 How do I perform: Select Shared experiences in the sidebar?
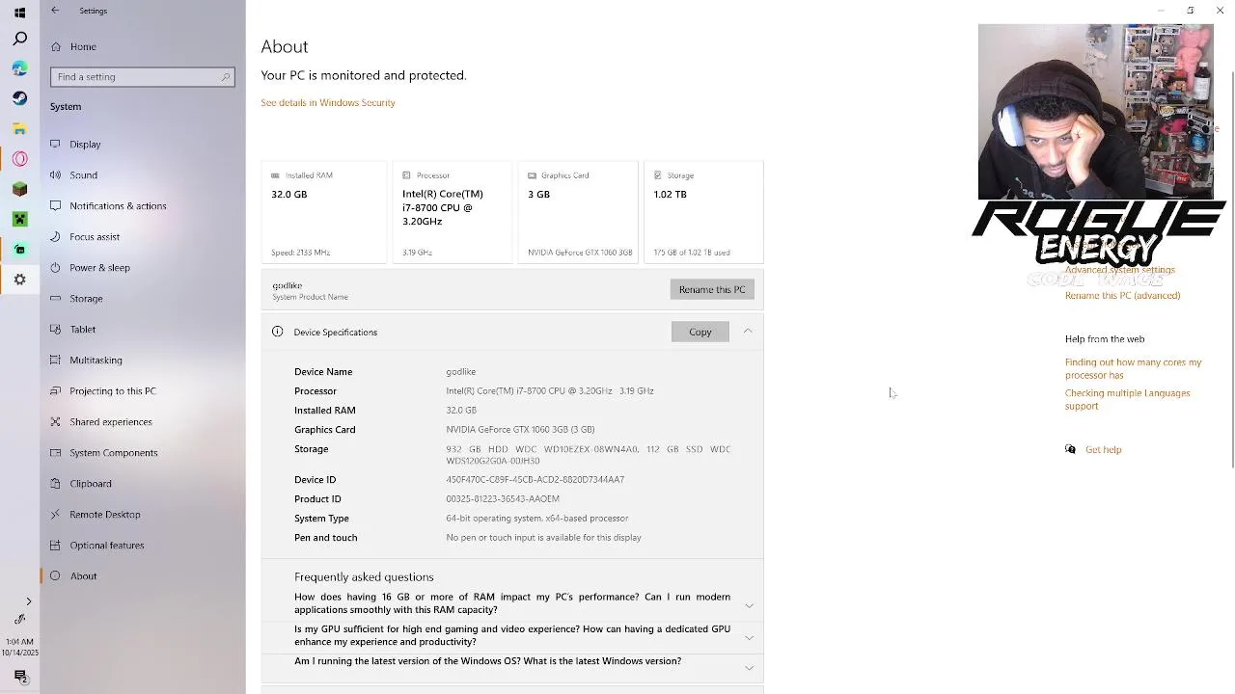[111, 422]
